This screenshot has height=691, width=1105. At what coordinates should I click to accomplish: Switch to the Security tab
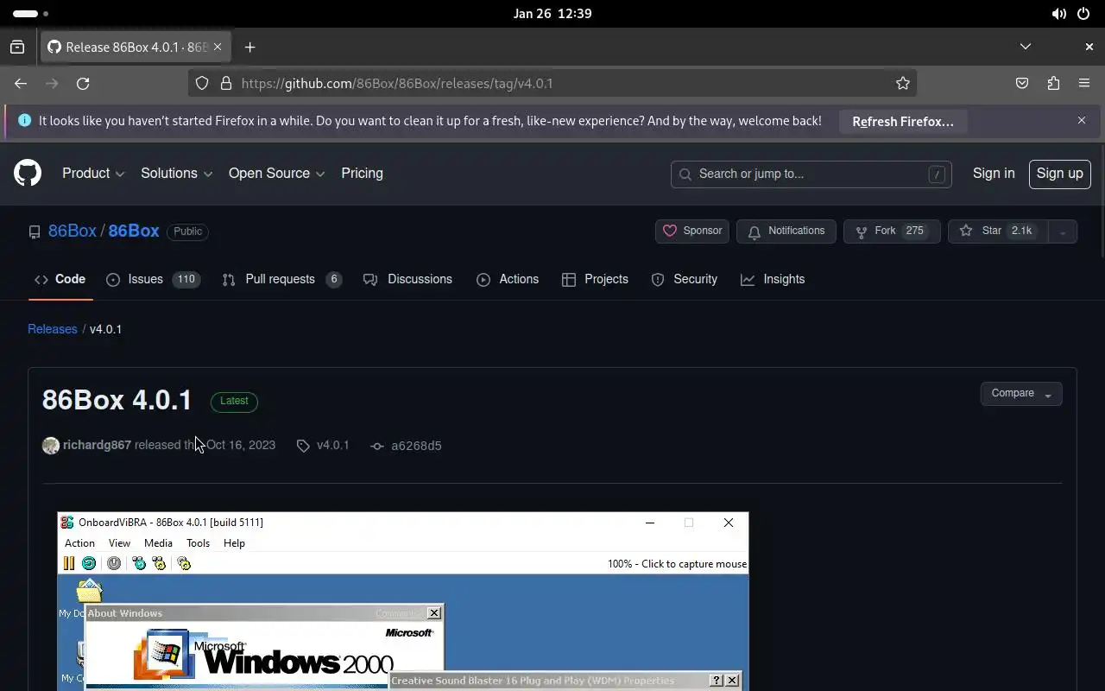click(685, 279)
